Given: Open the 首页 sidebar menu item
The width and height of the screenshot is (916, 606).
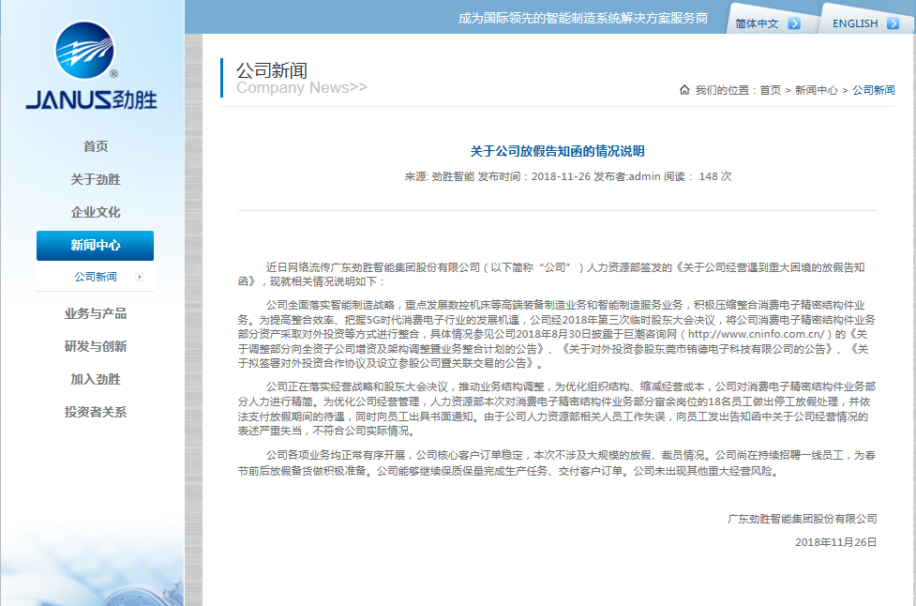Looking at the screenshot, I should (x=95, y=146).
